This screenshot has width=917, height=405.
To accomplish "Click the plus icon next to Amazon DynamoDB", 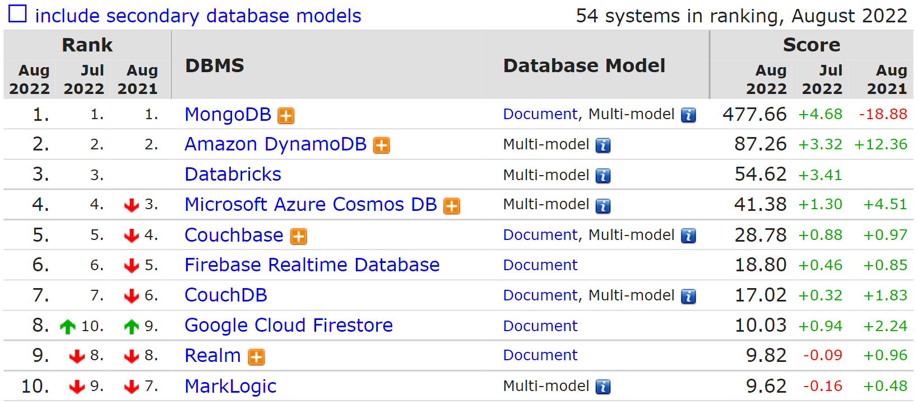I will [x=382, y=145].
